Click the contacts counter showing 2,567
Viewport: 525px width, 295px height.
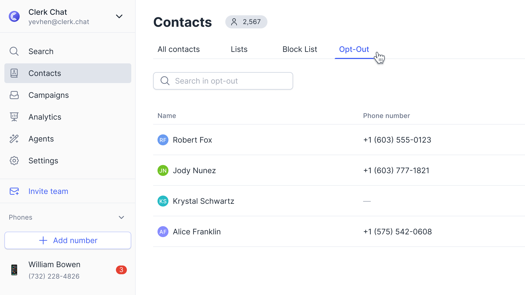(x=246, y=22)
